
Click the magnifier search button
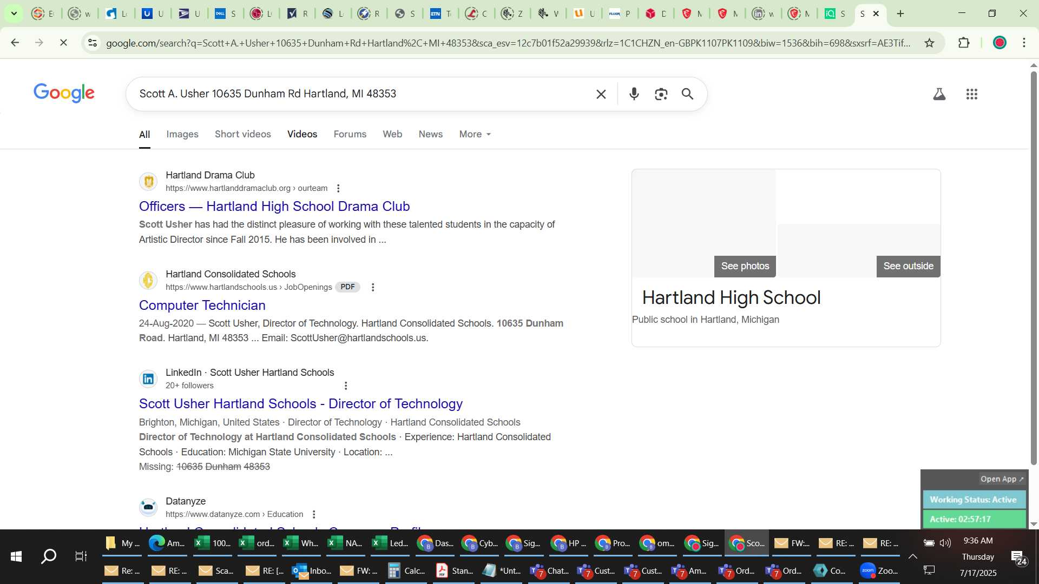click(x=687, y=94)
